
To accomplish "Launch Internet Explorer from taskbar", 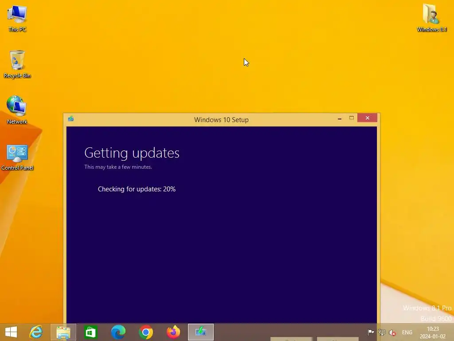I will click(36, 332).
